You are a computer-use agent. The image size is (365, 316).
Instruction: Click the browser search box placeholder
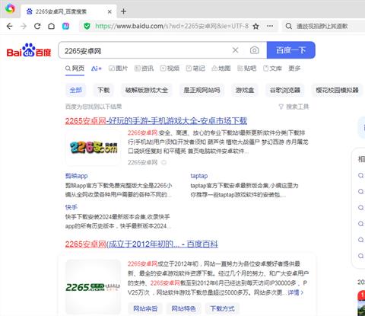[x=322, y=26]
